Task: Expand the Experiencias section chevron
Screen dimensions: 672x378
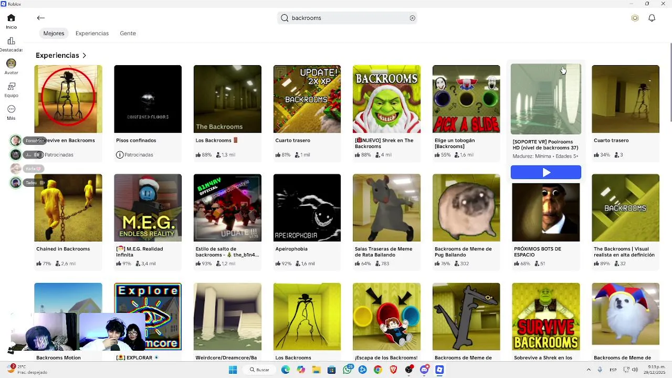Action: [84, 55]
